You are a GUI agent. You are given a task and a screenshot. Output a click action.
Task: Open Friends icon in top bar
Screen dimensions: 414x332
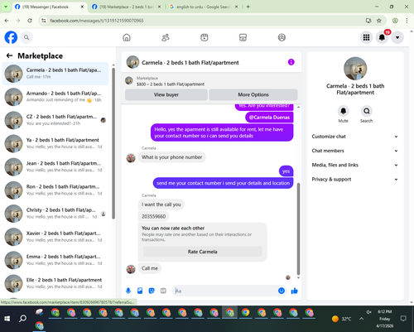(166, 37)
